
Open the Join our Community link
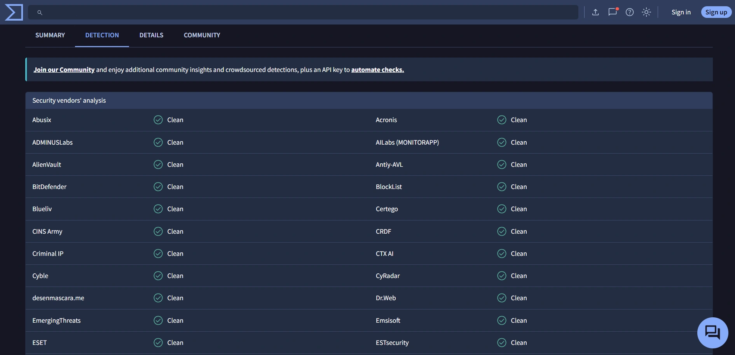click(x=64, y=70)
